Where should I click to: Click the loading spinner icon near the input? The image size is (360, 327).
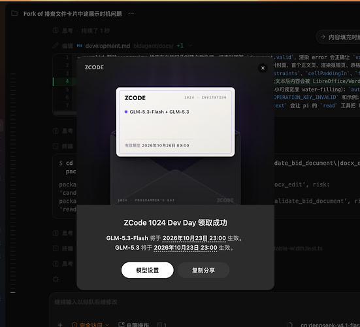tap(56, 279)
